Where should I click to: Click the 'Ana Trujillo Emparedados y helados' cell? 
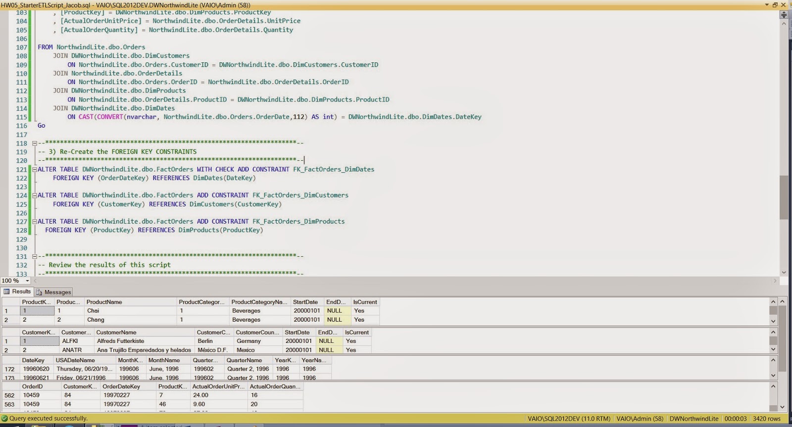coord(145,350)
